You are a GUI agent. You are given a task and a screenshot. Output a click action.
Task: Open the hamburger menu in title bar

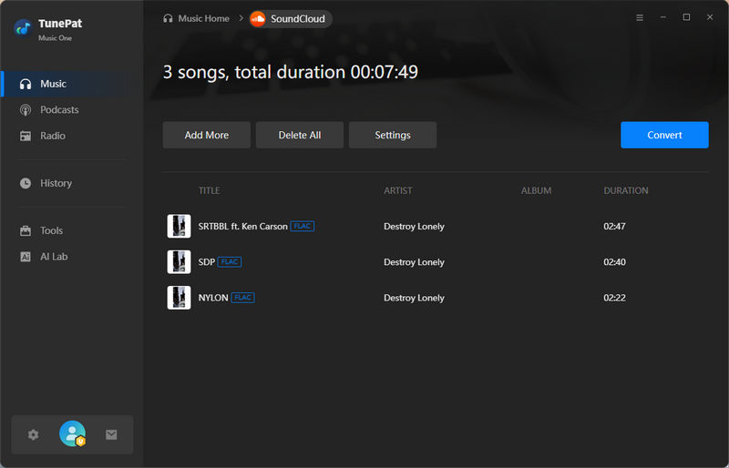click(640, 17)
